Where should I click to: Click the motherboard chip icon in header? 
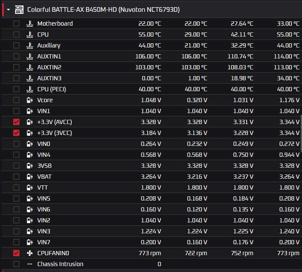19,9
